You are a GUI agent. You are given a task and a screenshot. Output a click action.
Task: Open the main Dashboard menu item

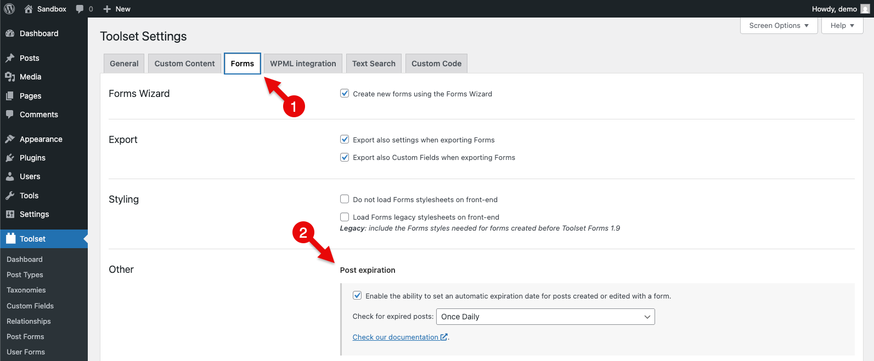click(x=44, y=33)
